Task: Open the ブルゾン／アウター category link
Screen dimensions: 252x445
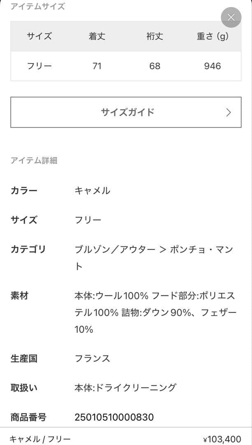Action: [x=111, y=249]
